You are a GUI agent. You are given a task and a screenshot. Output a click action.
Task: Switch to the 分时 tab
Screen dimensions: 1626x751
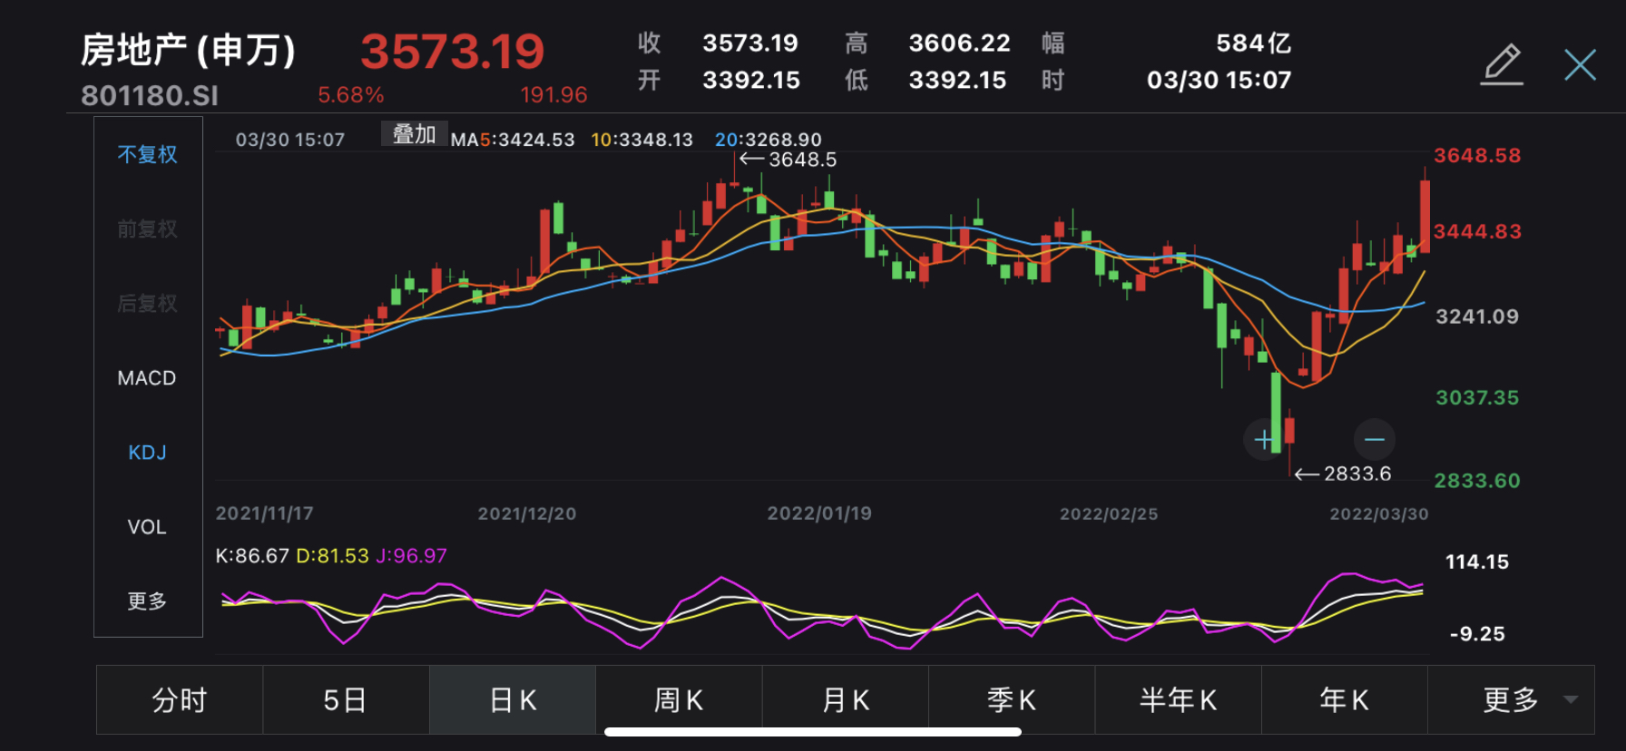(x=180, y=699)
